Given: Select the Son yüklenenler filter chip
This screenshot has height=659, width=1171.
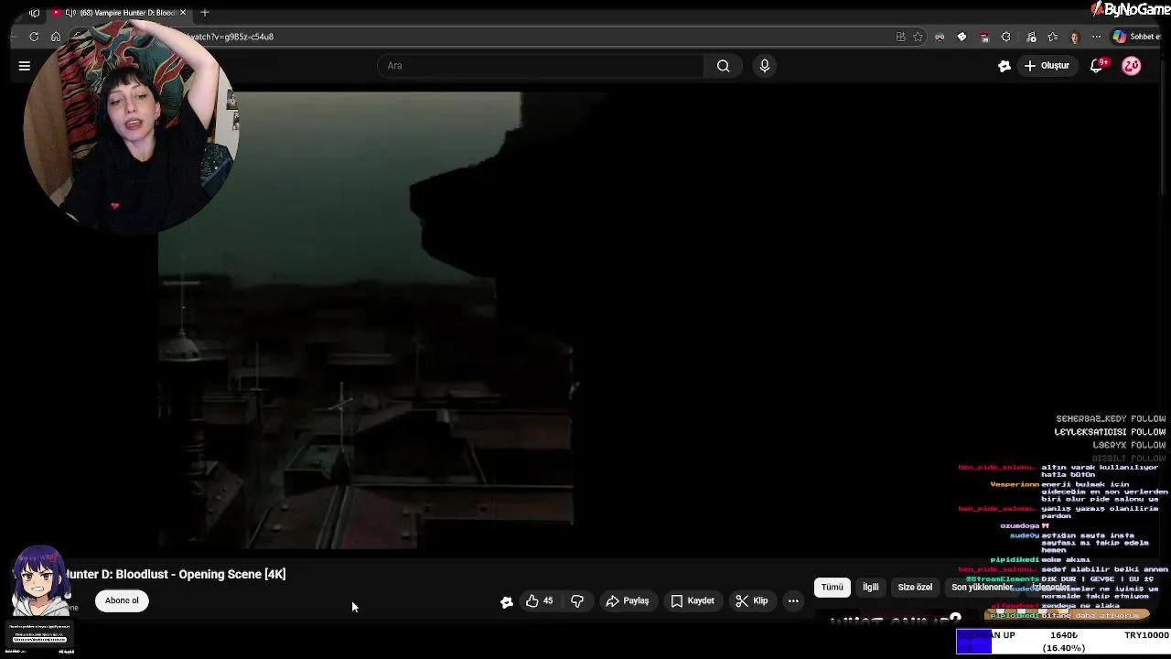Looking at the screenshot, I should pos(981,588).
